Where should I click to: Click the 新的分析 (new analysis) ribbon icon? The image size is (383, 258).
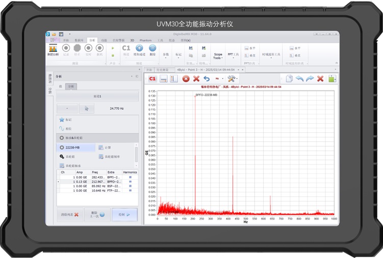pos(53,49)
